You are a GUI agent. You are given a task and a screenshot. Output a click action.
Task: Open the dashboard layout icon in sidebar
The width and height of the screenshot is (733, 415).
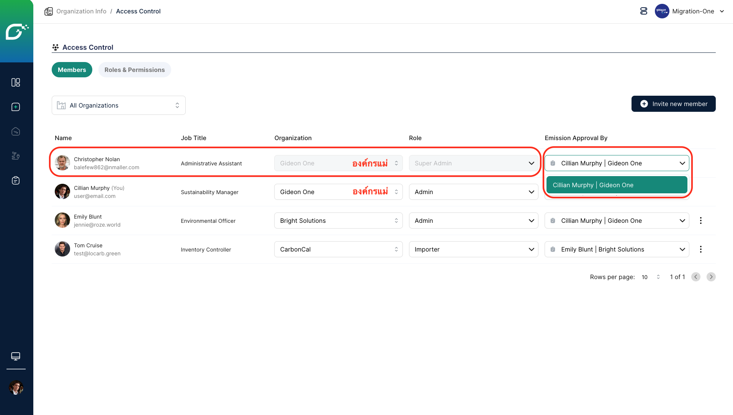[16, 82]
